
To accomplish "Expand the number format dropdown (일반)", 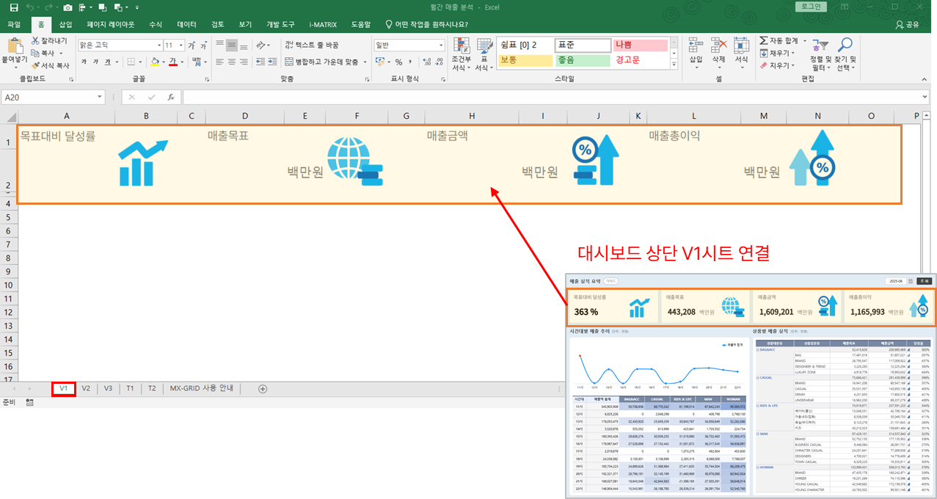I will tap(440, 45).
